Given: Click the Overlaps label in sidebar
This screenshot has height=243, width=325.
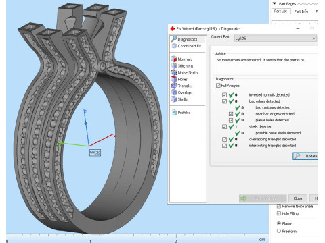Looking at the screenshot, I should click(185, 92).
